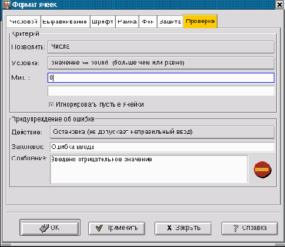Switch to the Числовой tab

click(24, 22)
